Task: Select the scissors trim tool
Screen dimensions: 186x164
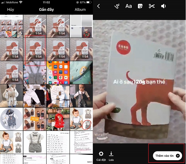Action: click(152, 6)
